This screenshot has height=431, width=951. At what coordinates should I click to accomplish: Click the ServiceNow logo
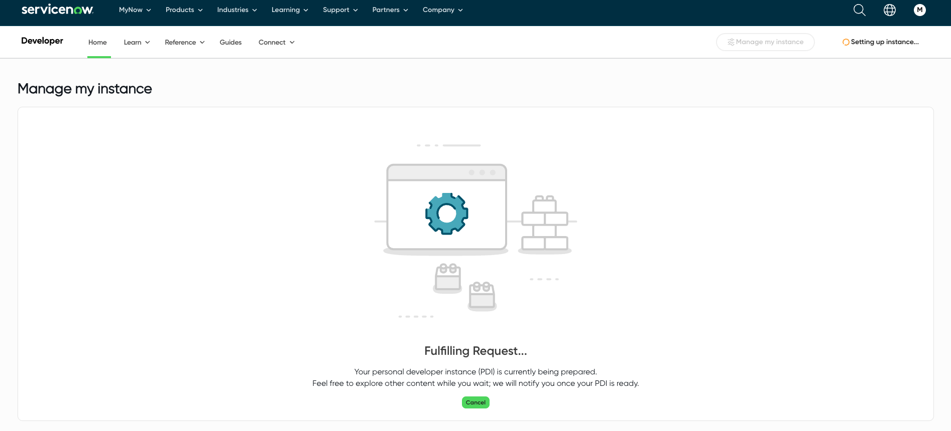point(57,10)
